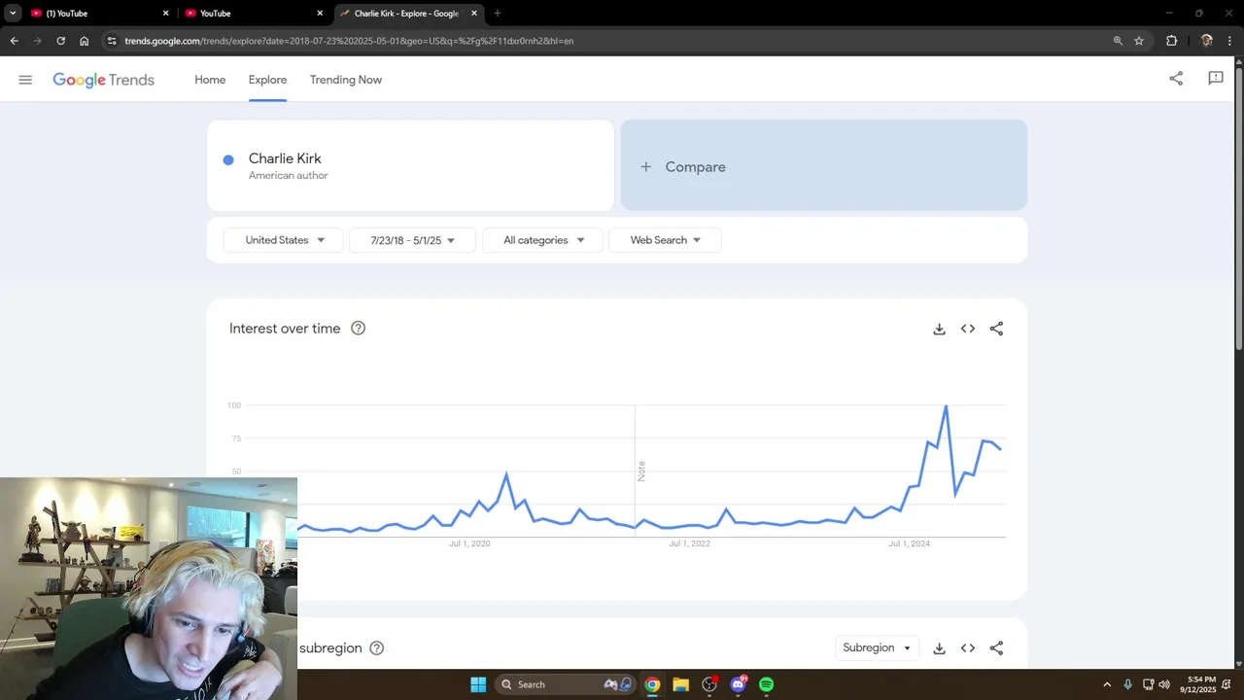Screen dimensions: 1244x700
Task: Go to the Home tab
Action: pyautogui.click(x=210, y=80)
